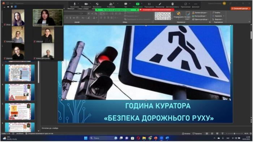Click Find in the Editing group
253x142 pixels.
pos(216,13)
